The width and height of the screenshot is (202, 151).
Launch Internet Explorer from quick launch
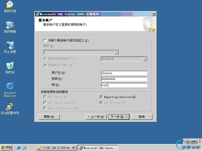pyautogui.click(x=18, y=148)
